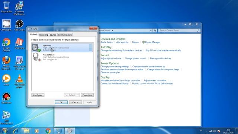Click the Add a printer link
The width and height of the screenshot is (238, 134).
click(x=122, y=42)
